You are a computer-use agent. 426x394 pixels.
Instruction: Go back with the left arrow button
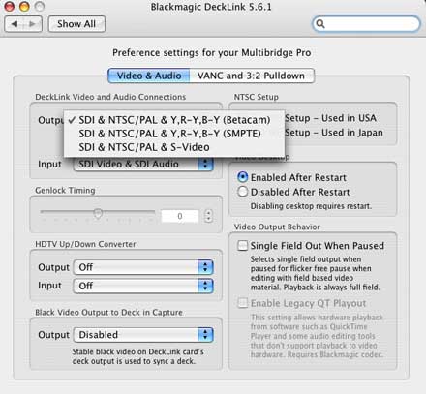tap(15, 24)
